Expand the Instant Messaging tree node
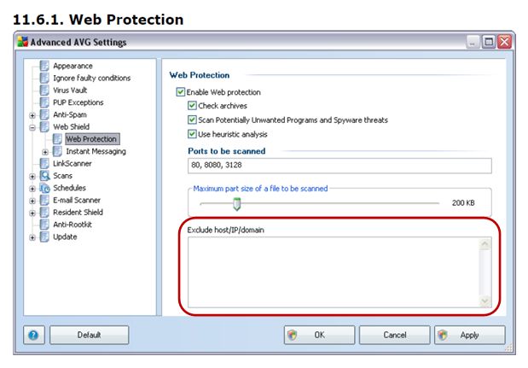Viewport: 528px width, 368px height. click(45, 152)
